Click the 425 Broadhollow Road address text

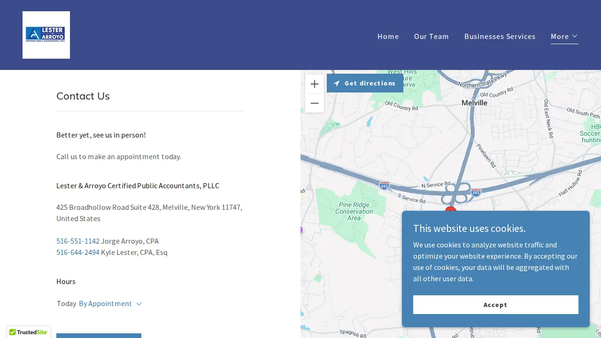click(x=149, y=213)
